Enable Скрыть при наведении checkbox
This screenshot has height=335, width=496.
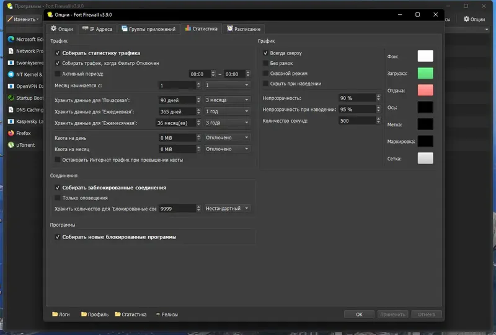pyautogui.click(x=265, y=84)
